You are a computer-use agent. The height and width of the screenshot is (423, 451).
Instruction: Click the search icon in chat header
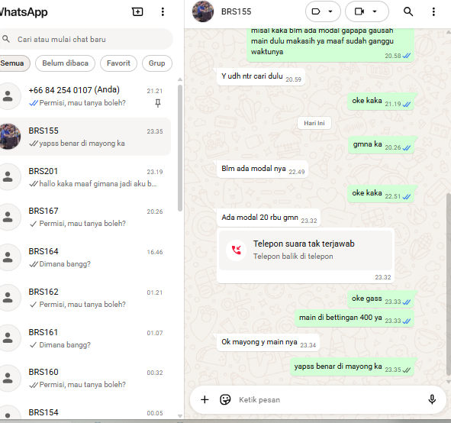[408, 11]
